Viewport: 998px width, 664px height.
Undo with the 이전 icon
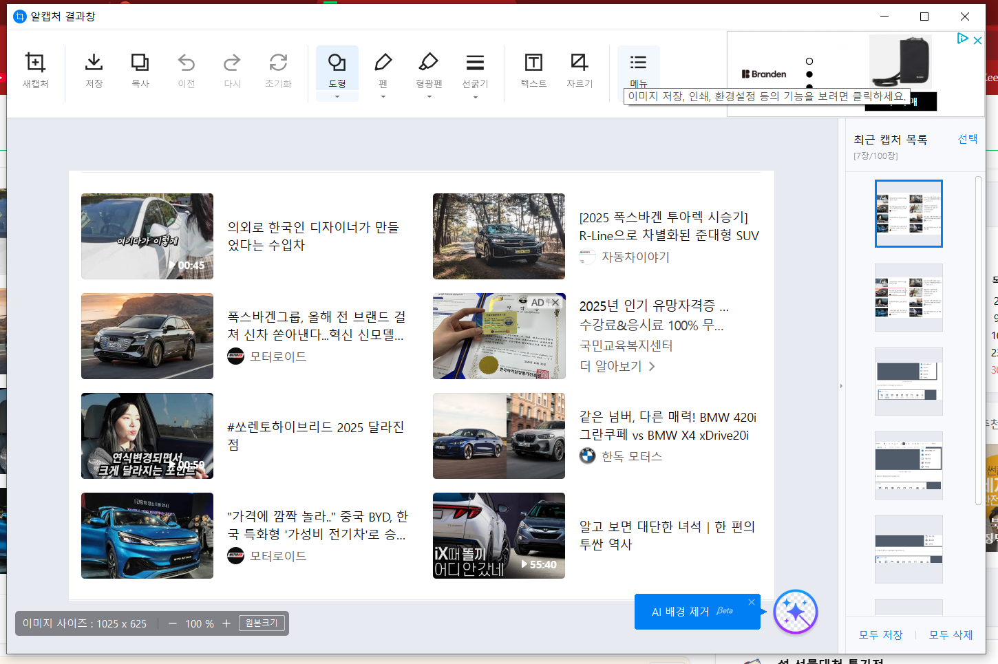click(187, 69)
